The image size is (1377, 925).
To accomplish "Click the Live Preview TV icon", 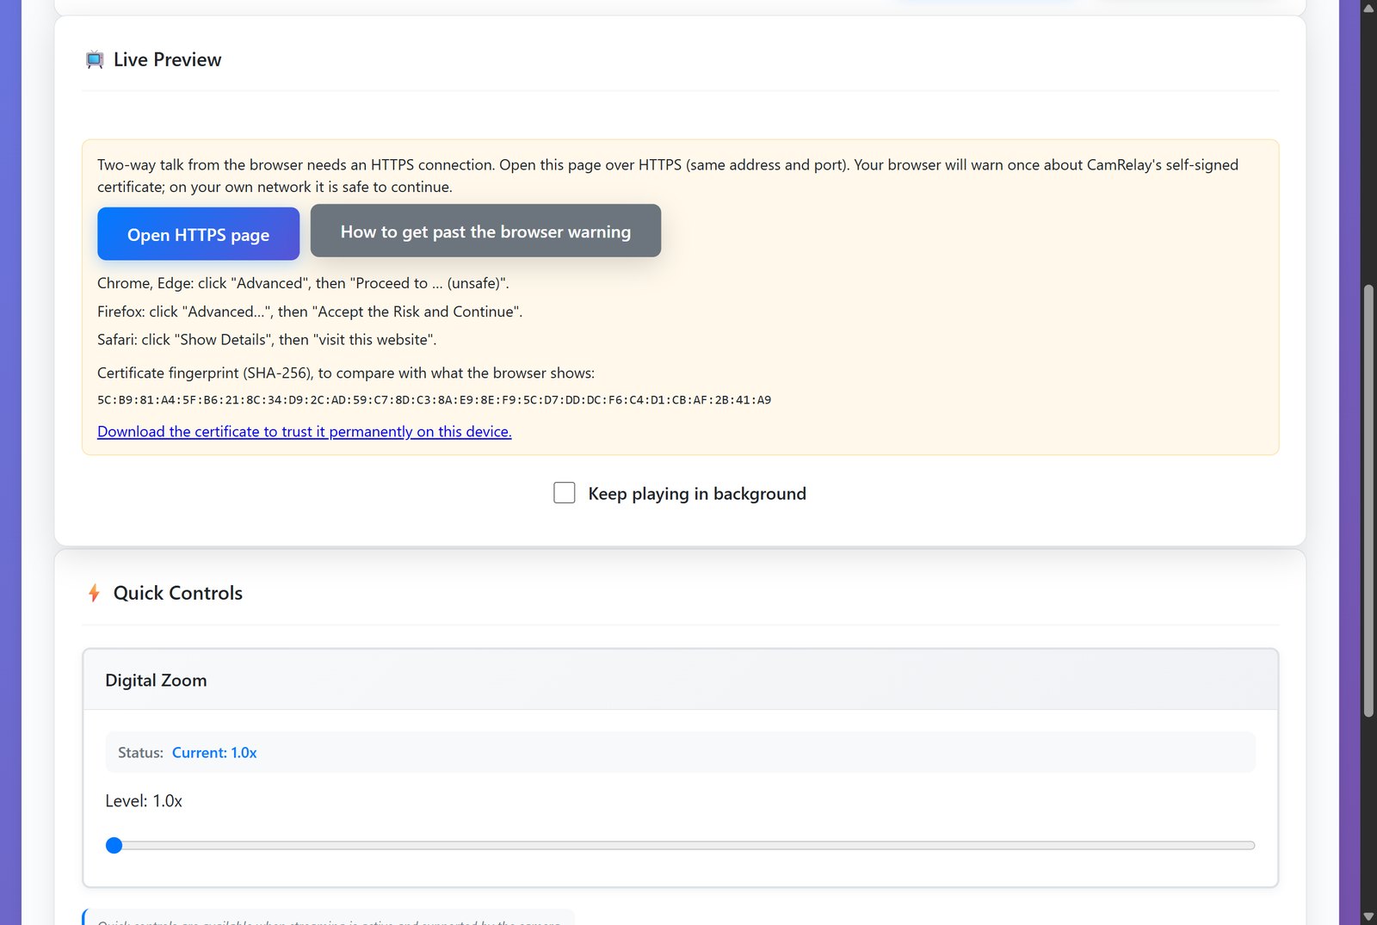I will click(x=95, y=59).
